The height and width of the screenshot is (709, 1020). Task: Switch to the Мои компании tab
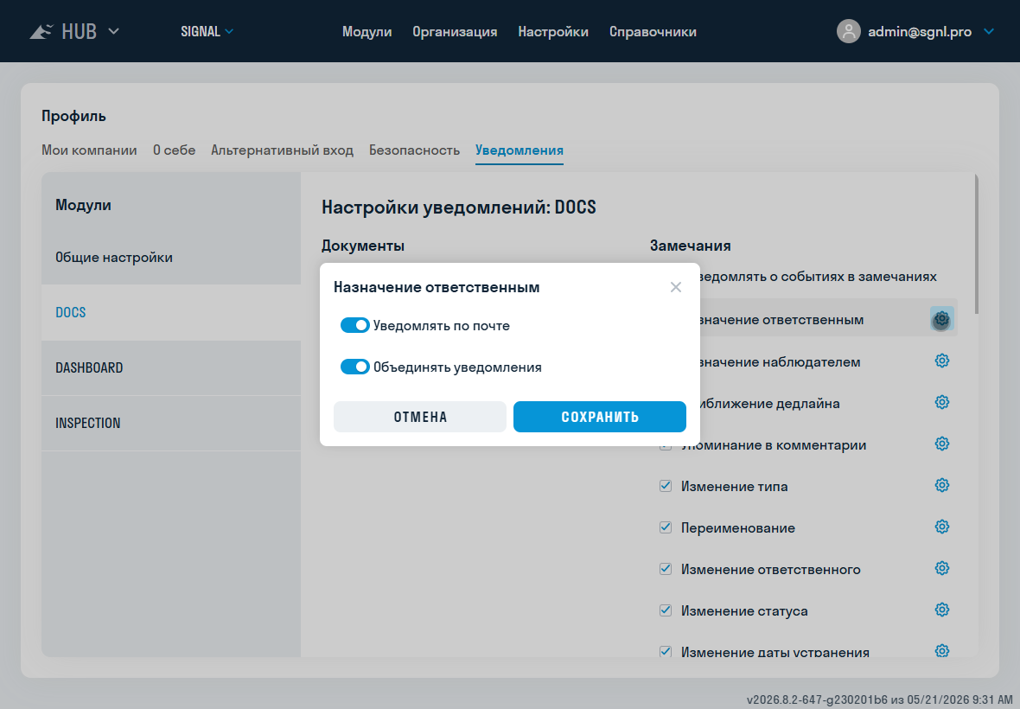pos(89,150)
